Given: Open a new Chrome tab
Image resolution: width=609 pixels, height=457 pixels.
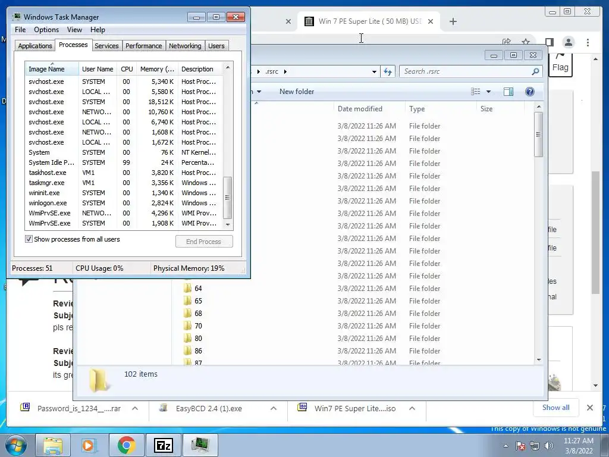Looking at the screenshot, I should click(x=453, y=21).
